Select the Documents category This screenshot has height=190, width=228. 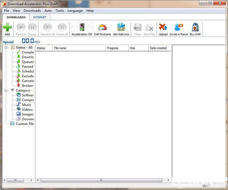point(28,119)
